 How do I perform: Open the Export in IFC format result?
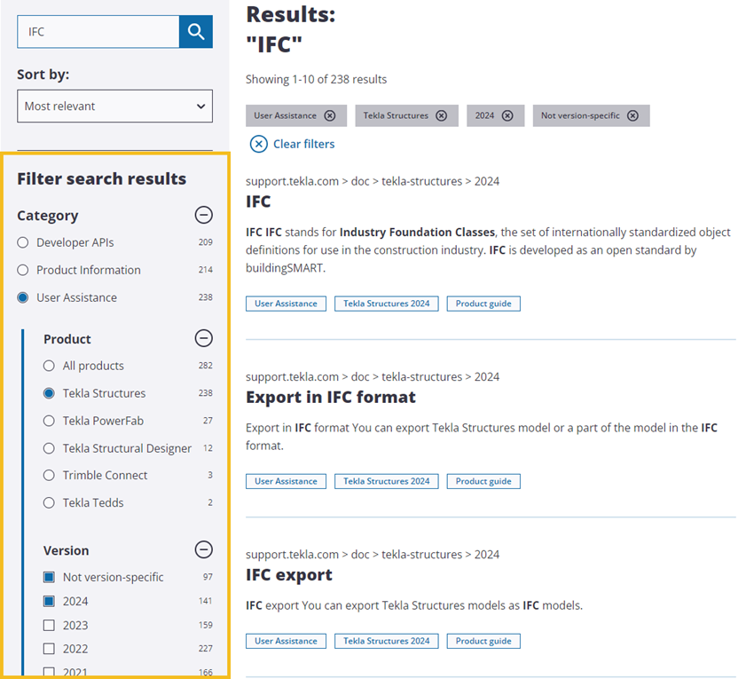tap(331, 398)
